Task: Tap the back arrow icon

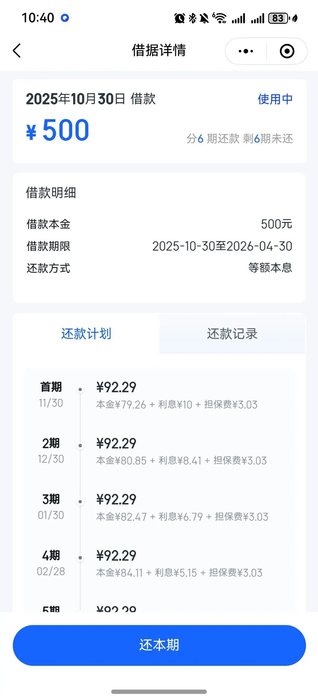Action: click(x=17, y=51)
